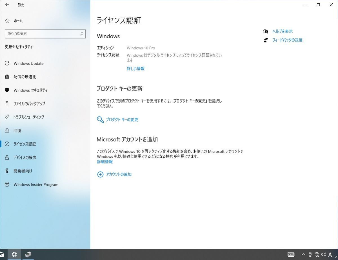Screen dimensions: 338x260
Task: Click the 詳細情報 link
Action: 105,162
